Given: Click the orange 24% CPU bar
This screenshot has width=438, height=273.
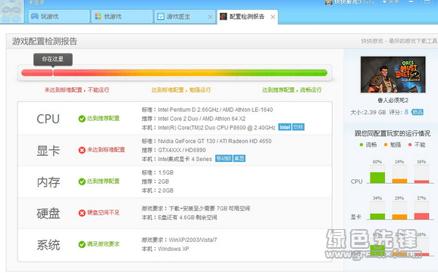Looking at the screenshot, I should (399, 181).
